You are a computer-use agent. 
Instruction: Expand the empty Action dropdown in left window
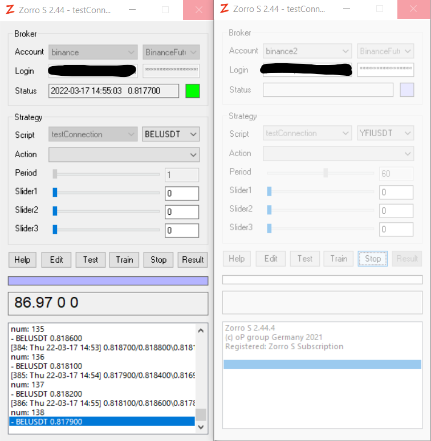click(x=124, y=154)
